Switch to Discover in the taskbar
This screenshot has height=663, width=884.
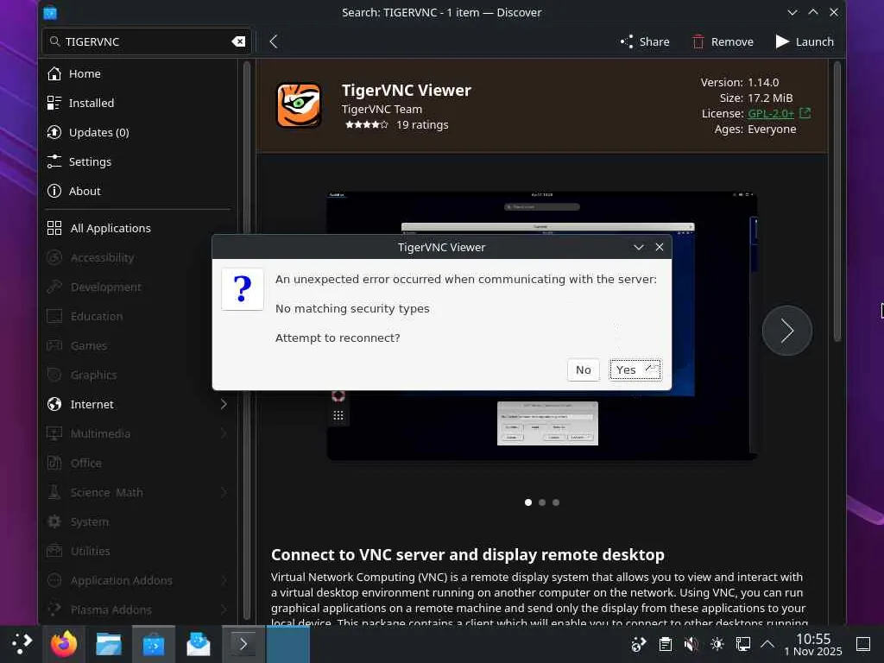154,644
